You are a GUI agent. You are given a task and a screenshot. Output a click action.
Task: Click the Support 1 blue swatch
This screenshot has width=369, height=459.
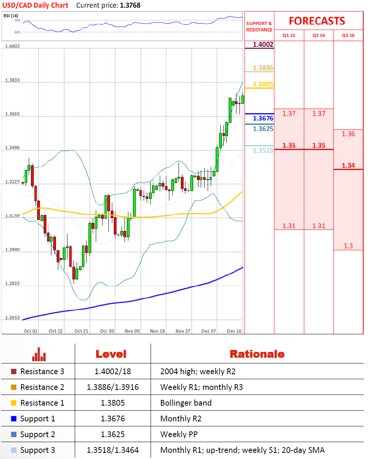coord(14,419)
